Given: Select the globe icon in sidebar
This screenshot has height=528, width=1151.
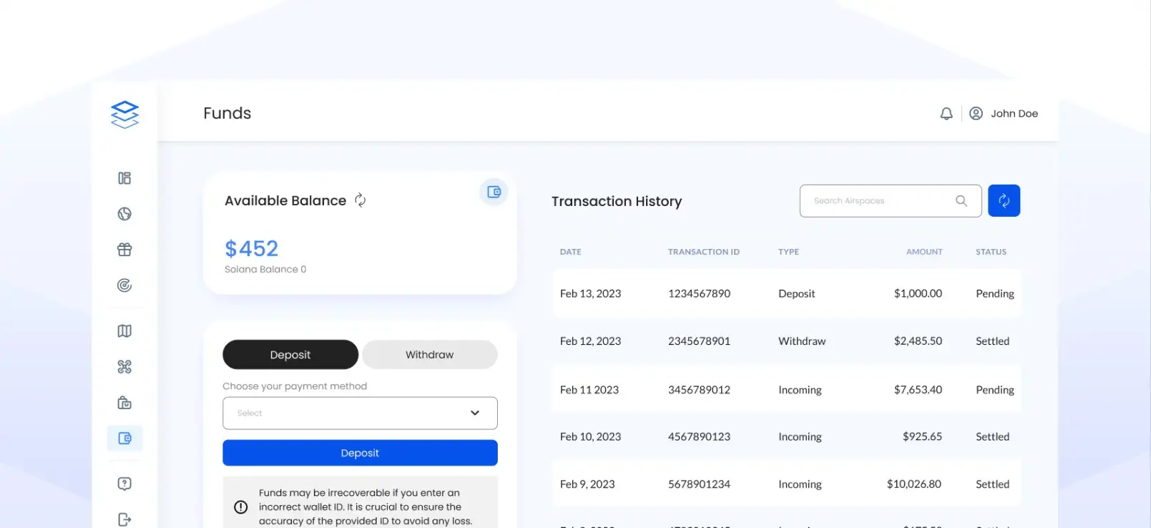Looking at the screenshot, I should (124, 214).
